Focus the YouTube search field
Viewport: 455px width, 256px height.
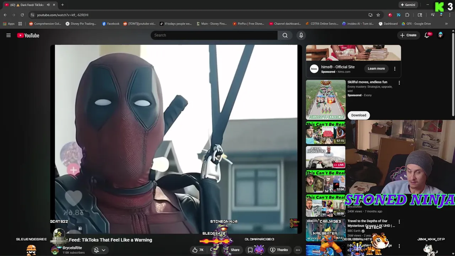tap(214, 35)
